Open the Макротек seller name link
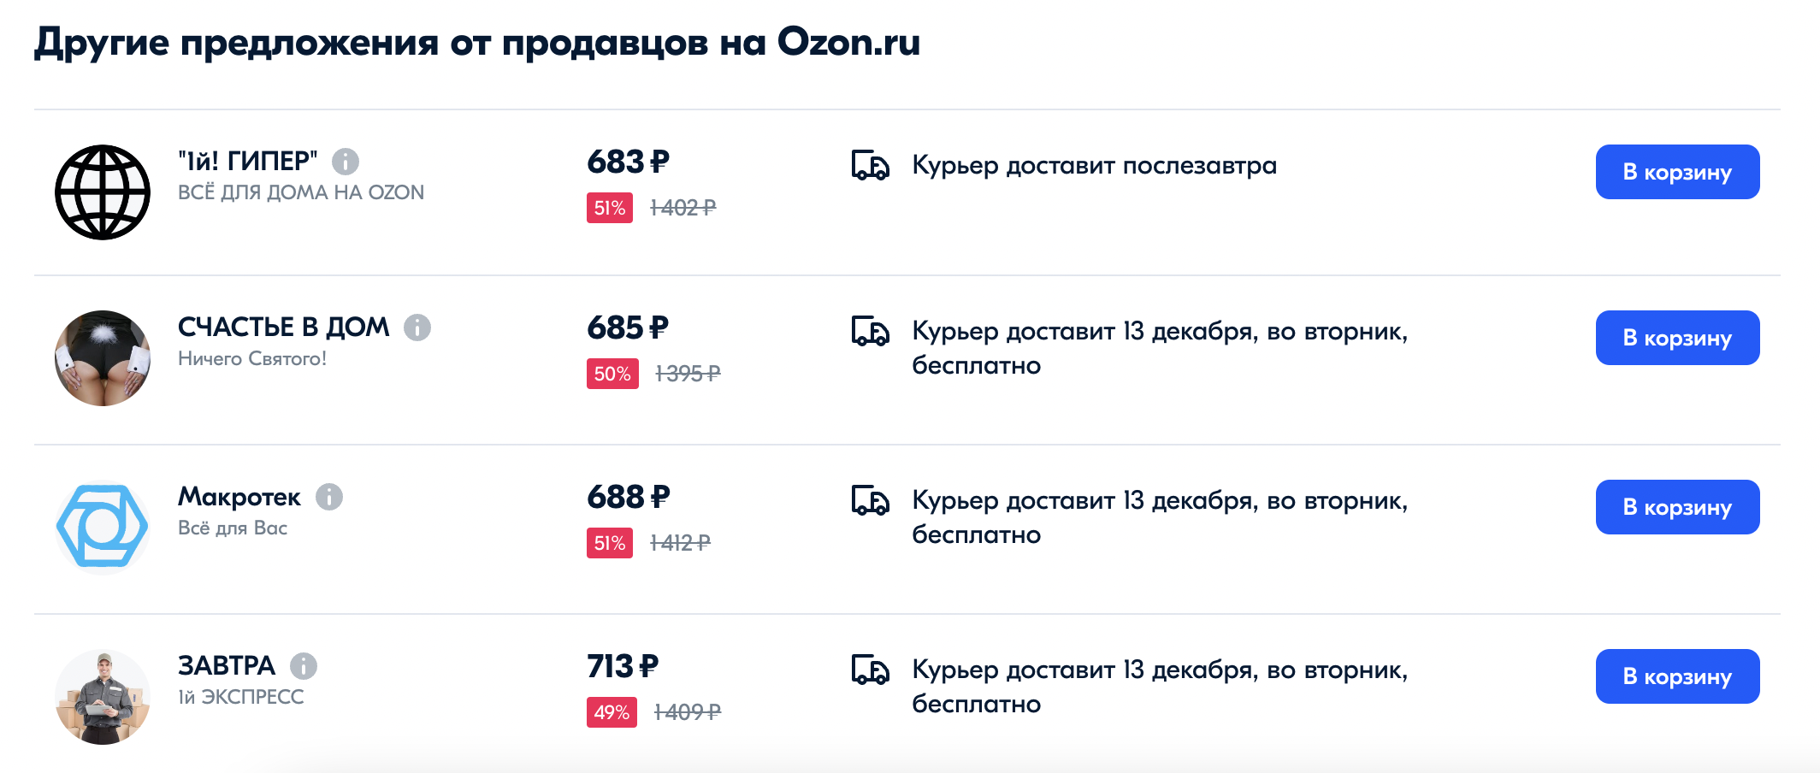 (239, 496)
